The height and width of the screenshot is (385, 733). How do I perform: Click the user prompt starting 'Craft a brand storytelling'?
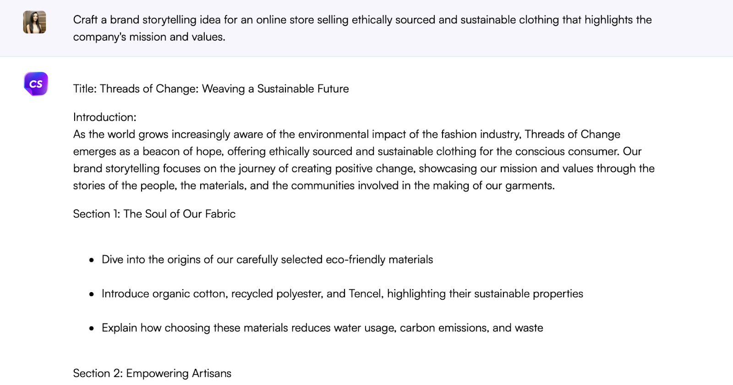tap(362, 20)
